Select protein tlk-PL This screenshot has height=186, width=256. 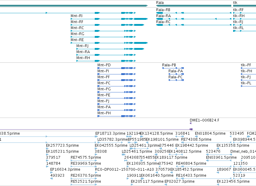(246, 83)
